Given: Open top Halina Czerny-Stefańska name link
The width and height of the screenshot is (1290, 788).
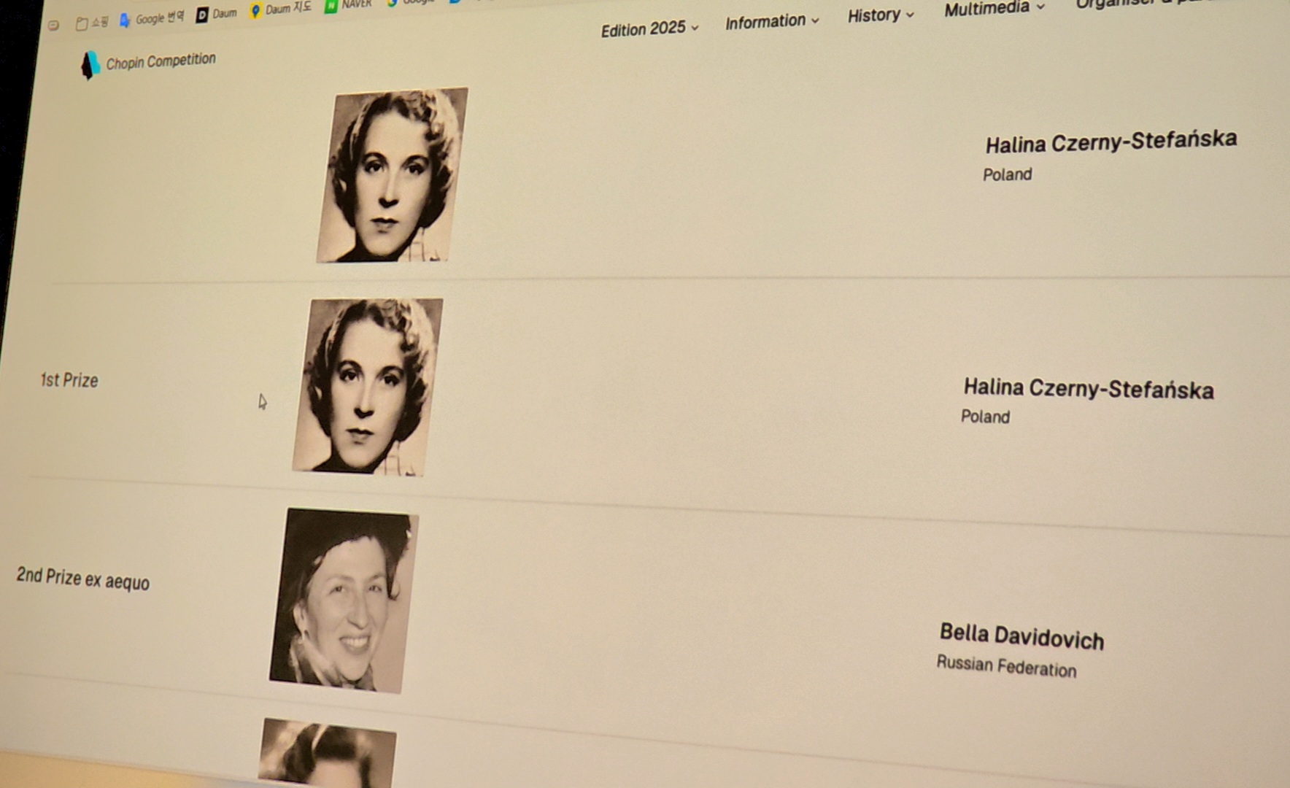Looking at the screenshot, I should [x=1111, y=142].
